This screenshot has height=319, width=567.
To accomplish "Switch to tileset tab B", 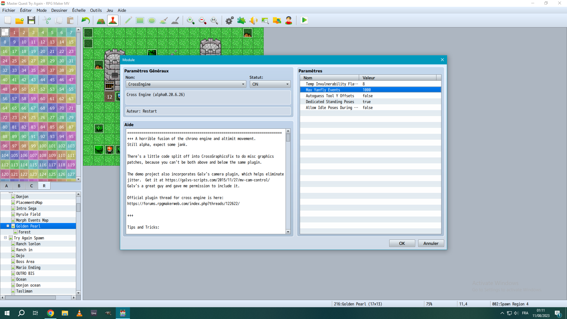I will (x=19, y=186).
